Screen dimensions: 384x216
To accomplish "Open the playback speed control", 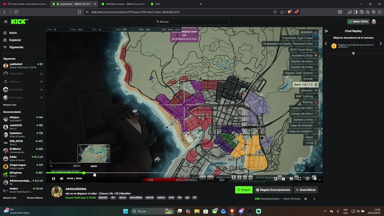I will click(x=307, y=178).
